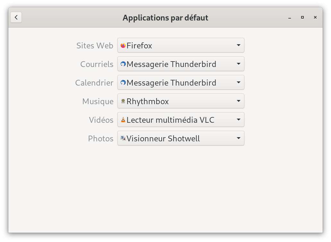Click Thunderbird icon in Calendrier combo box
The image size is (331, 242).
tap(123, 83)
